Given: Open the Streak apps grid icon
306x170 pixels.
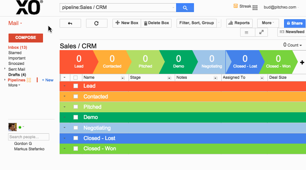Looking at the screenshot, I should coord(255,8).
